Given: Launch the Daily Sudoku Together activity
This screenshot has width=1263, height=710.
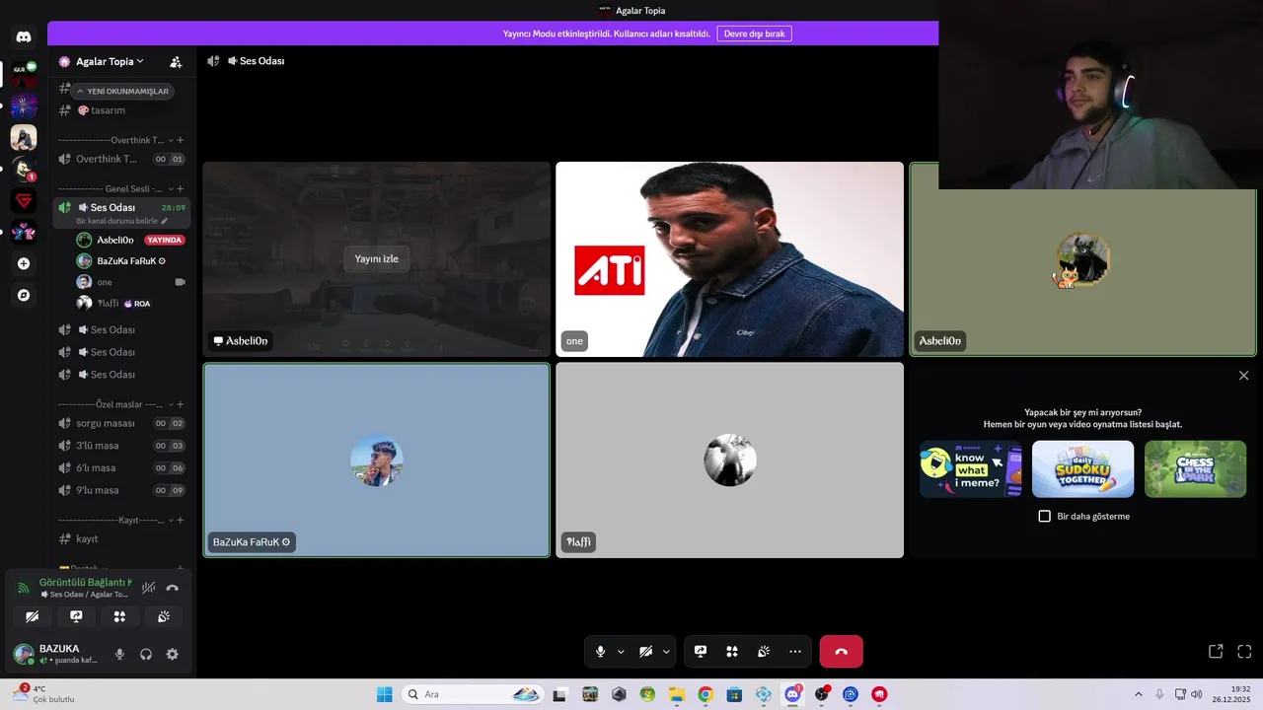Looking at the screenshot, I should [1082, 469].
